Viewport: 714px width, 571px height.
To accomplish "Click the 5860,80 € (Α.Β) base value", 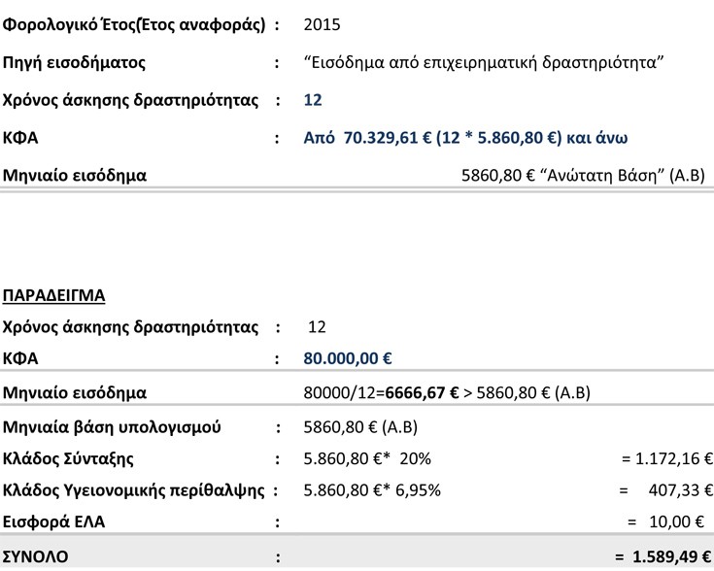I will pos(360,427).
